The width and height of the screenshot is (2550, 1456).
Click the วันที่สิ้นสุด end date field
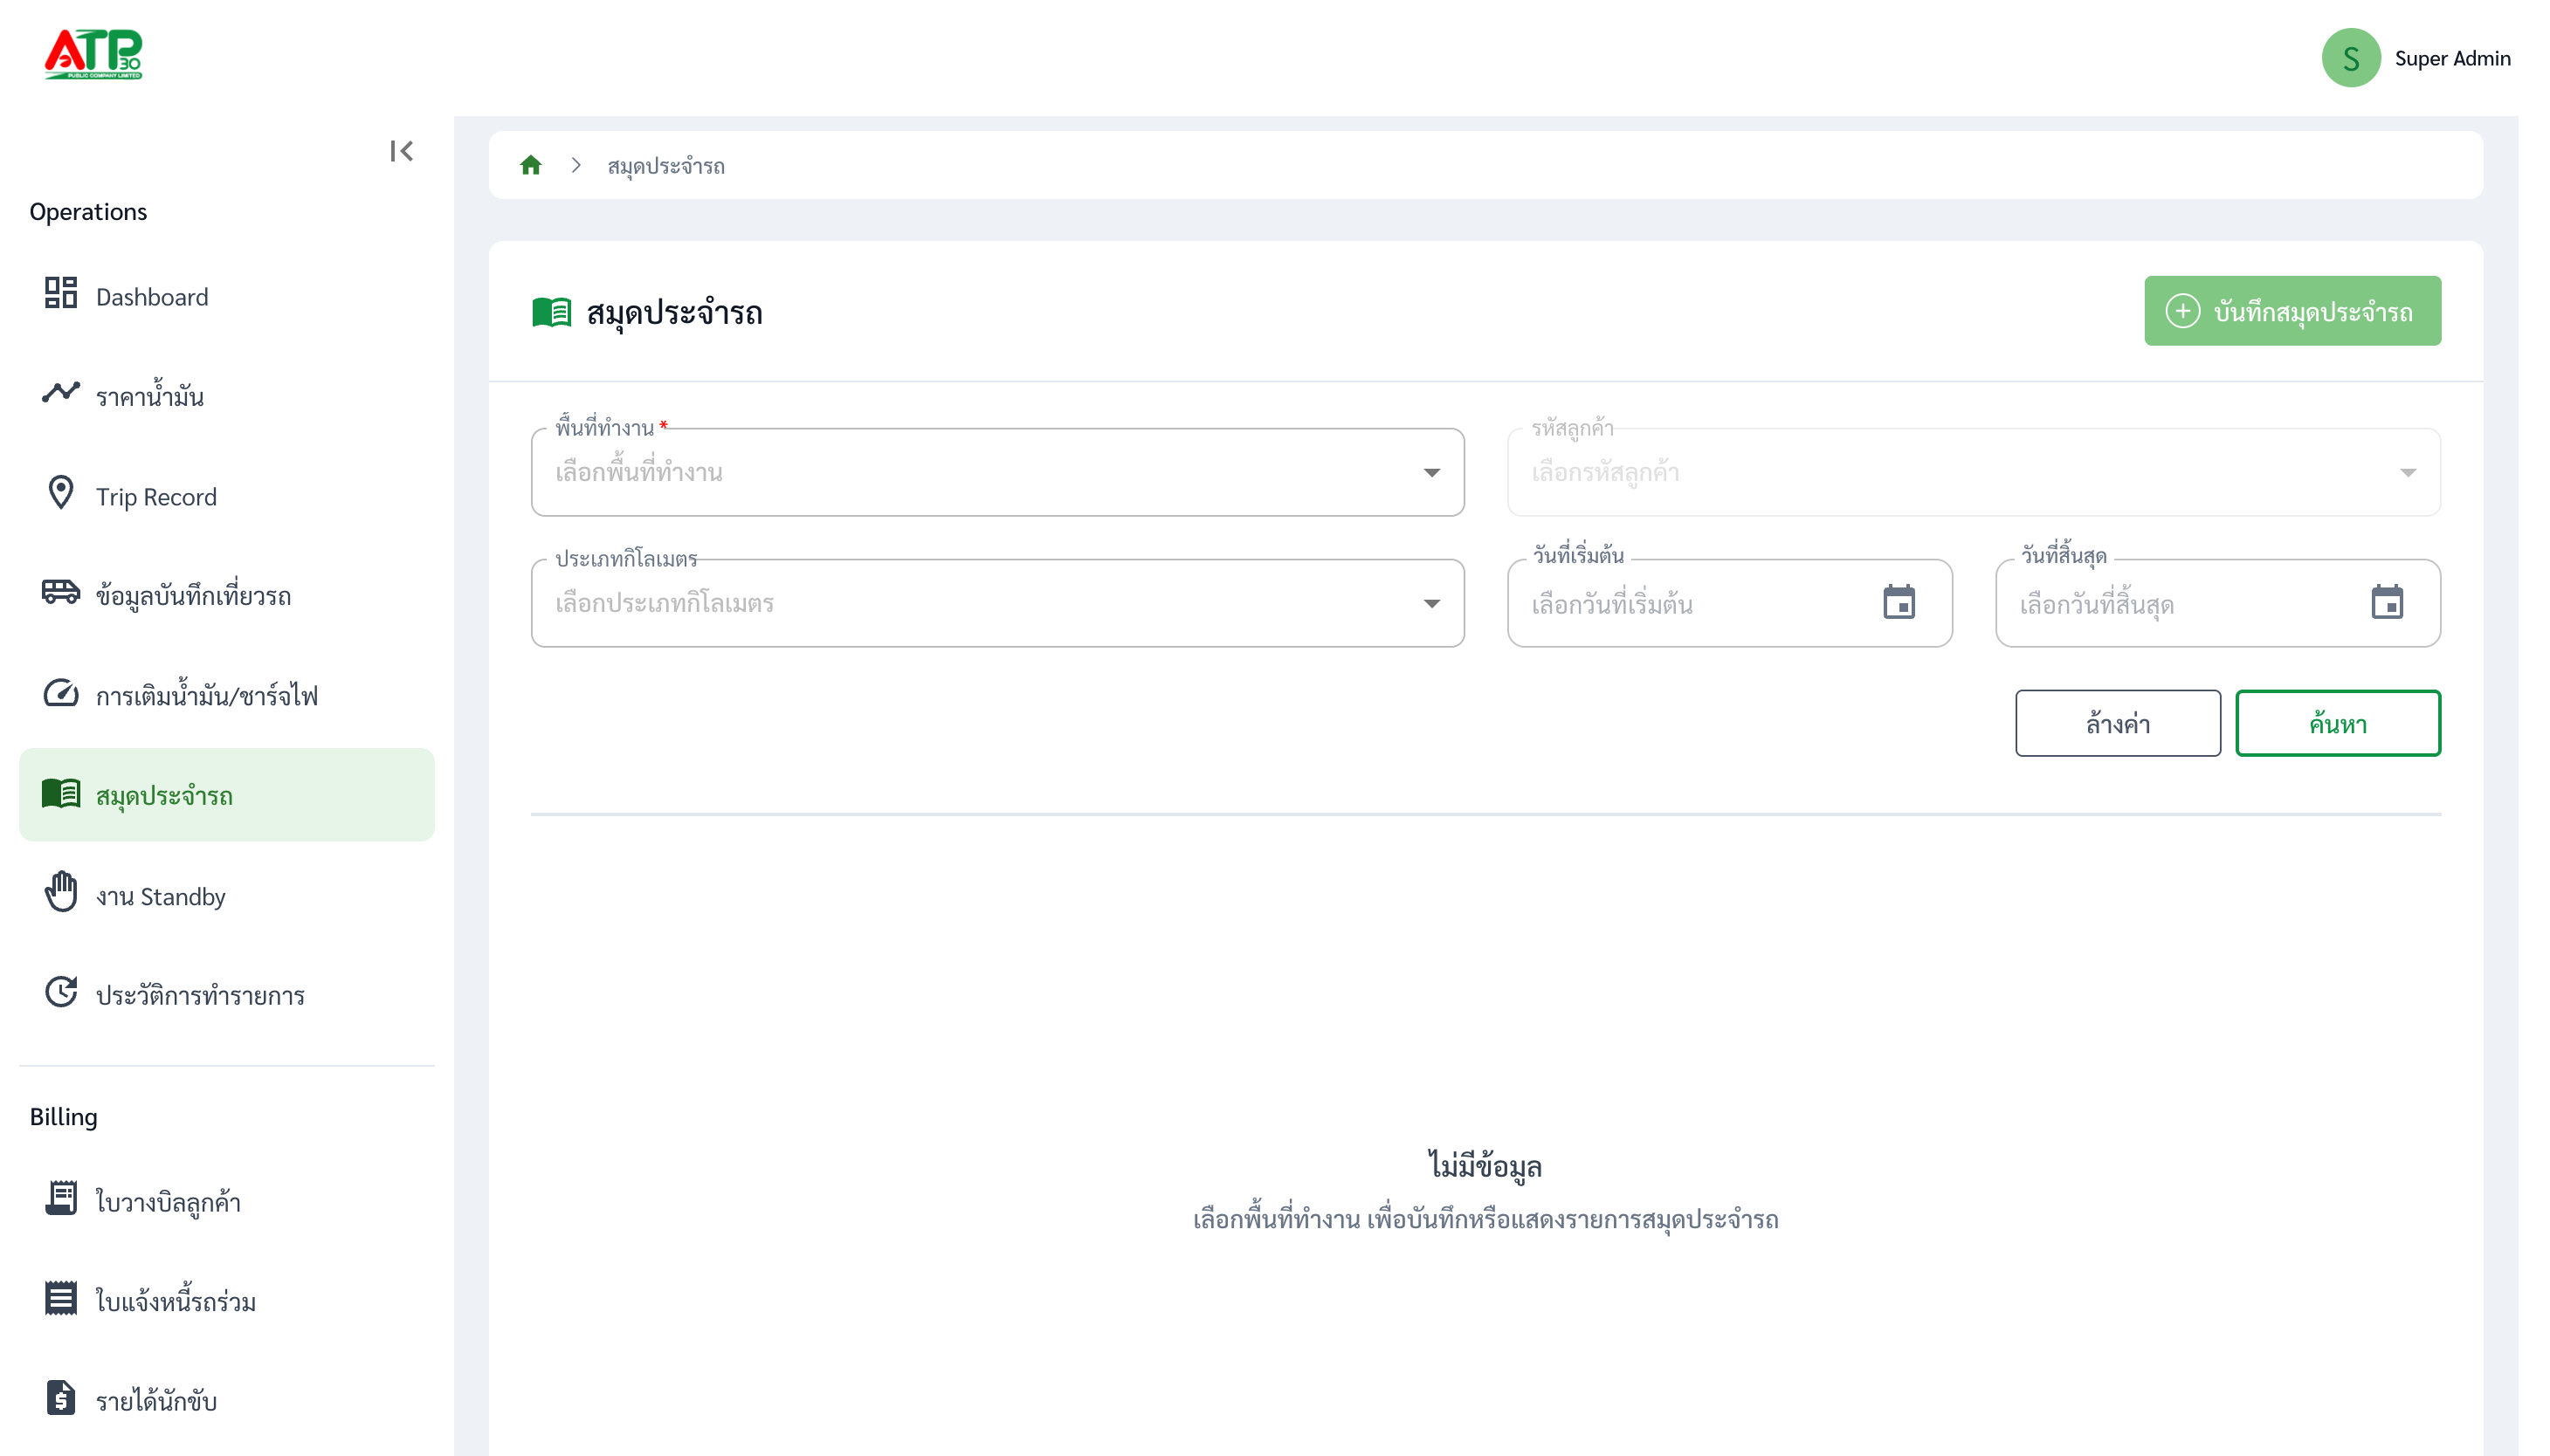tap(2217, 604)
